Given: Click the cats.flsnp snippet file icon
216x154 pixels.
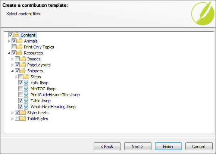Looking at the screenshot, I should coord(26,83).
